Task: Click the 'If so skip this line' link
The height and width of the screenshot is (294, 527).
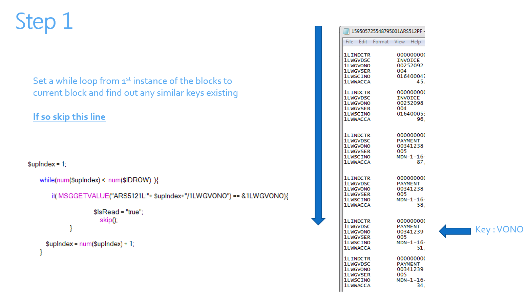Action: coord(69,116)
